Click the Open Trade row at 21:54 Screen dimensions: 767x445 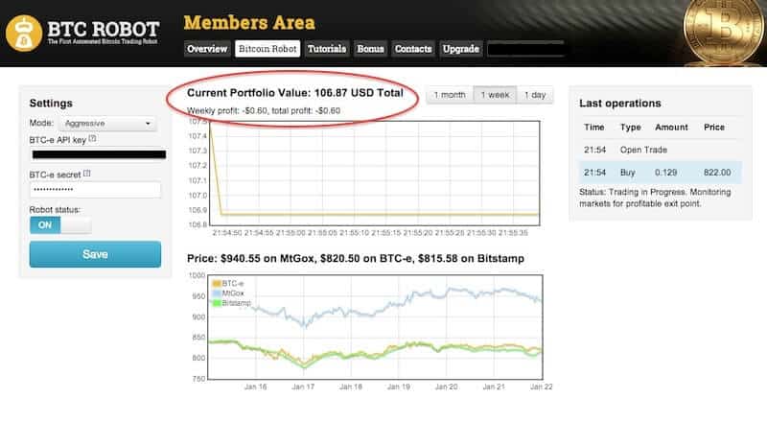point(661,150)
